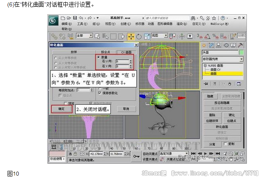Activate the Select and Scale tool
This screenshot has height=180, width=270.
pyautogui.click(x=147, y=37)
